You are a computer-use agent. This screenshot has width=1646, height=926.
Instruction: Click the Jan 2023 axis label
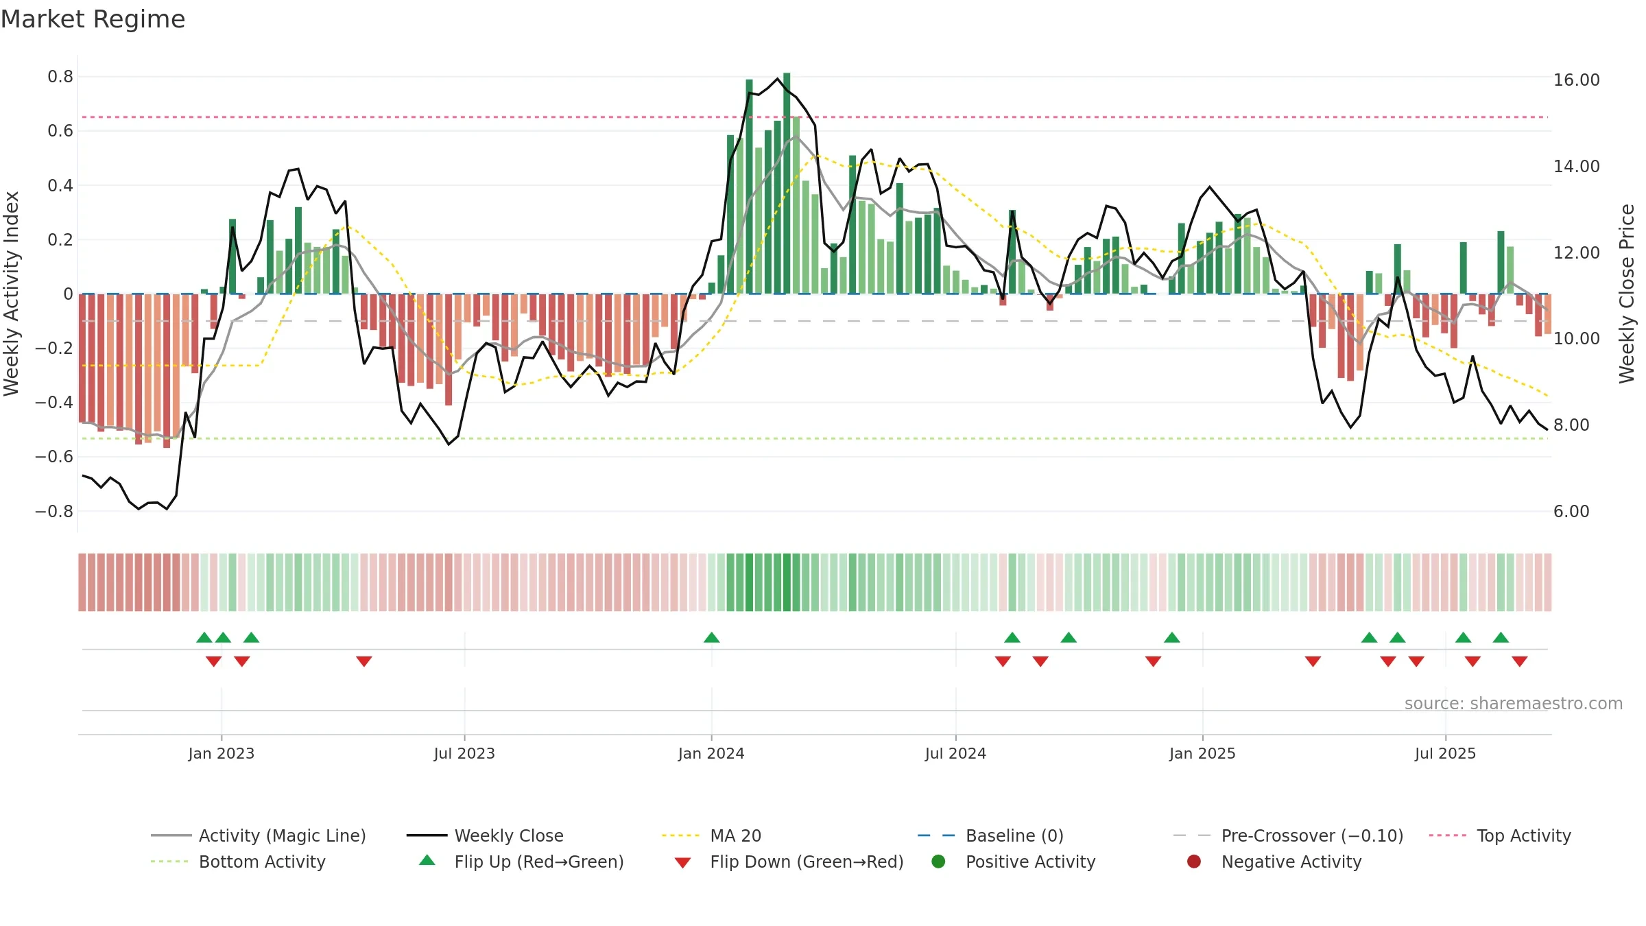222,753
